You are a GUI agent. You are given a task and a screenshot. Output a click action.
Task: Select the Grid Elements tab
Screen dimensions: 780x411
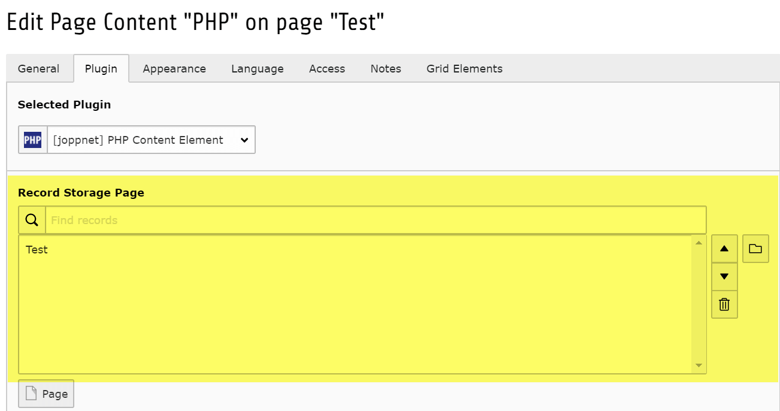click(464, 69)
